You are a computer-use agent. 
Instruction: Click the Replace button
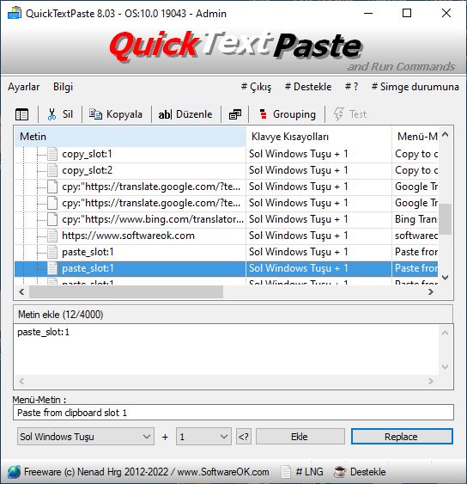click(x=402, y=437)
